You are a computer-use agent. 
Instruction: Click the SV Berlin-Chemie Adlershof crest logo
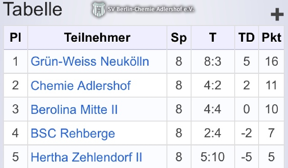[99, 10]
